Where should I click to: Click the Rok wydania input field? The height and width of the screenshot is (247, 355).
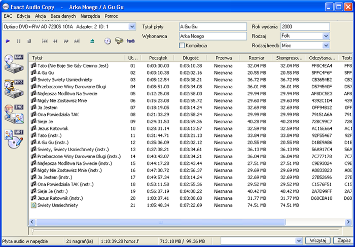[x=305, y=27]
